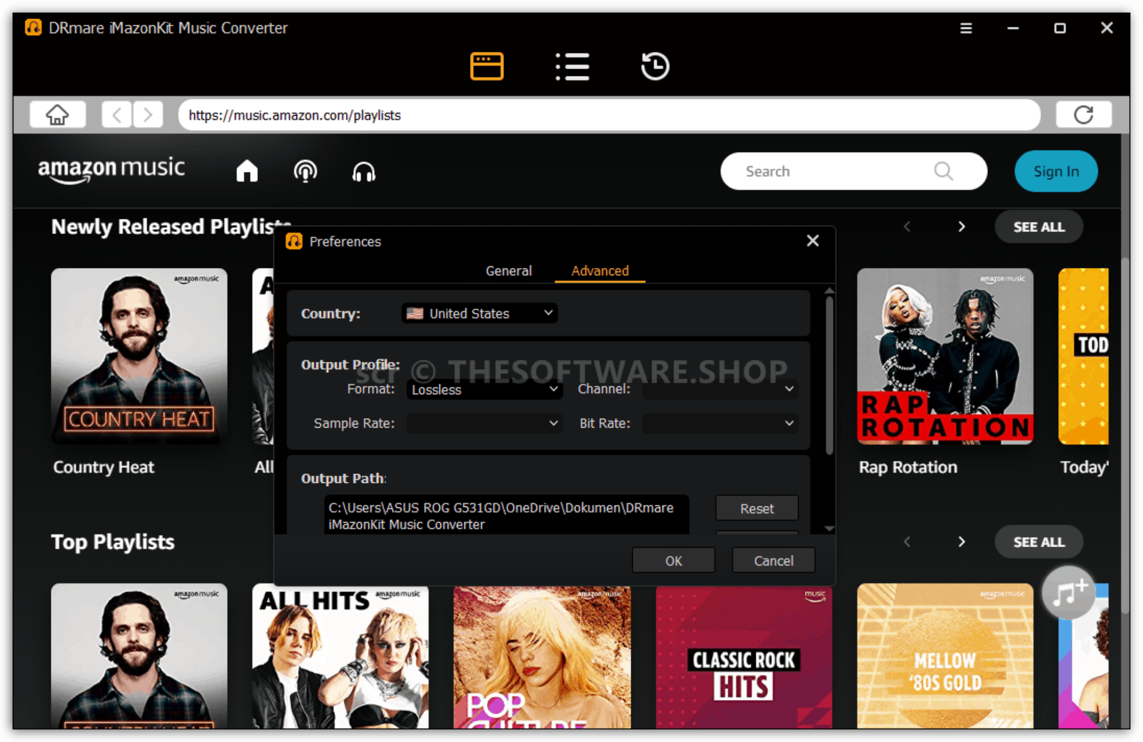
Task: Click the Newly Released Playlists heading
Action: (x=170, y=227)
